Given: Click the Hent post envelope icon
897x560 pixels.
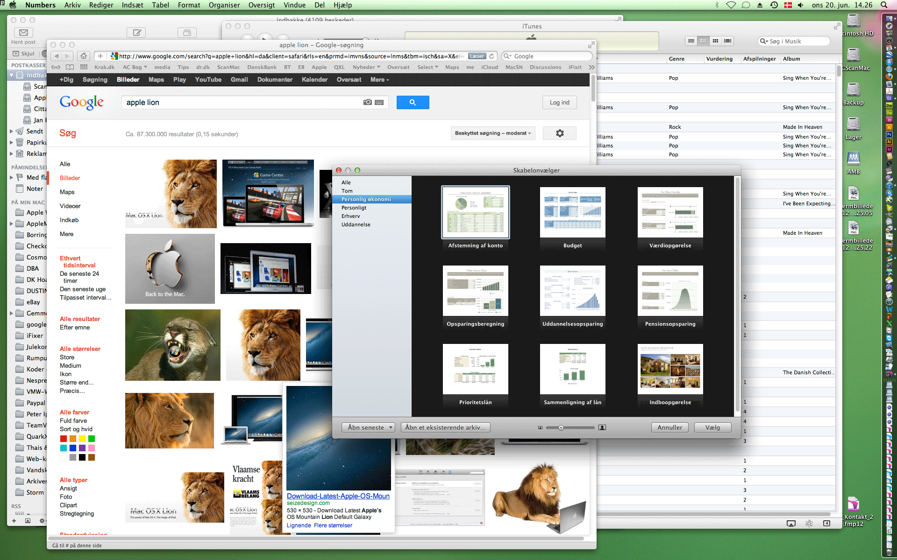Looking at the screenshot, I should click(23, 33).
